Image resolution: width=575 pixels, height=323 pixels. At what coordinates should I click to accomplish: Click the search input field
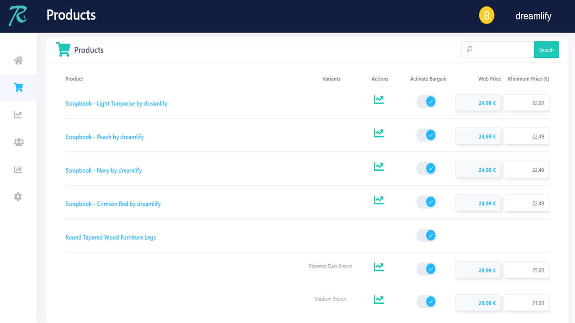(x=499, y=49)
